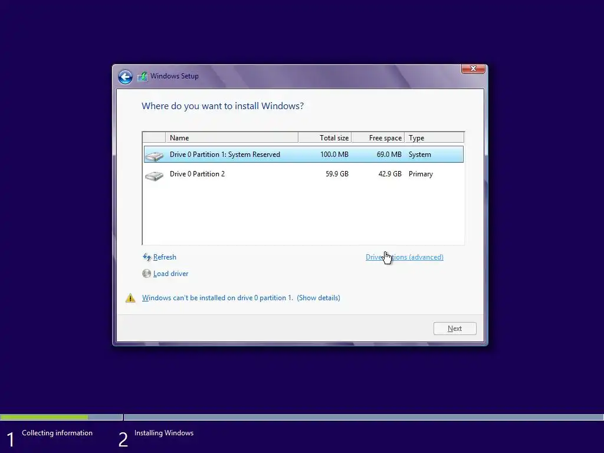Open the Load driver link
604x453 pixels.
tap(170, 274)
